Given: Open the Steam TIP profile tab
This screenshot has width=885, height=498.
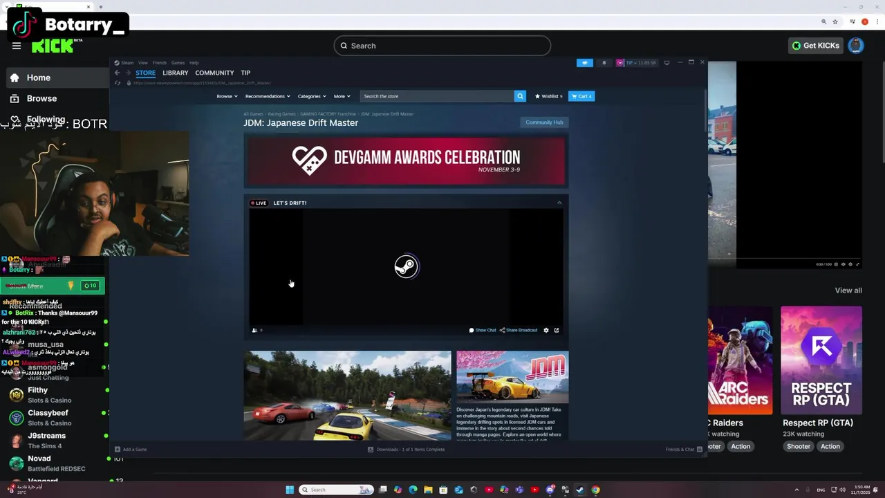Looking at the screenshot, I should click(245, 73).
